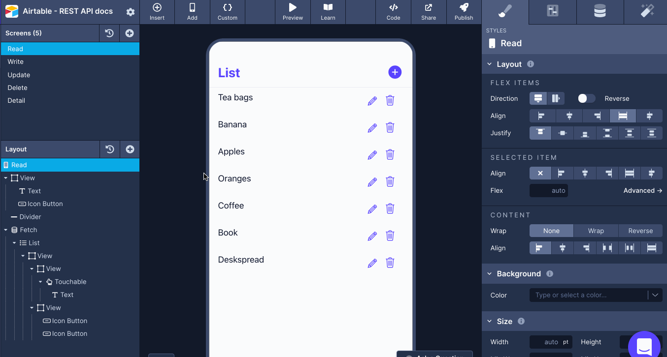Switch to the Data database tab
667x357 pixels.
tap(600, 11)
